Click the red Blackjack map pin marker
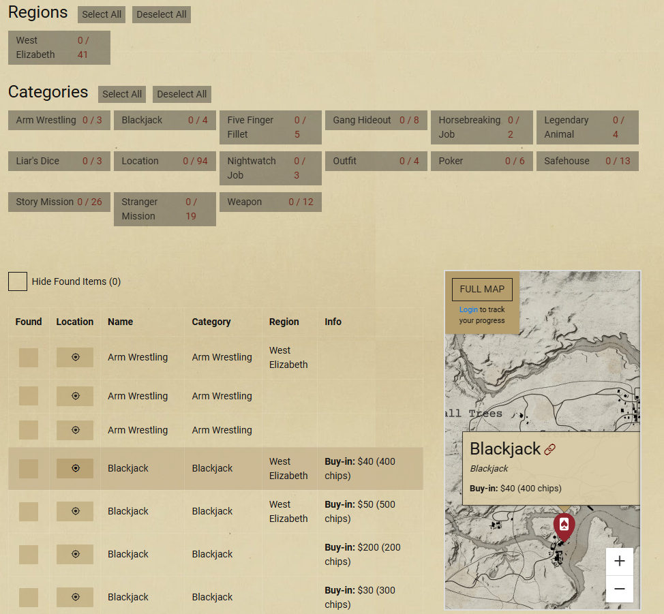The image size is (664, 614). (564, 527)
